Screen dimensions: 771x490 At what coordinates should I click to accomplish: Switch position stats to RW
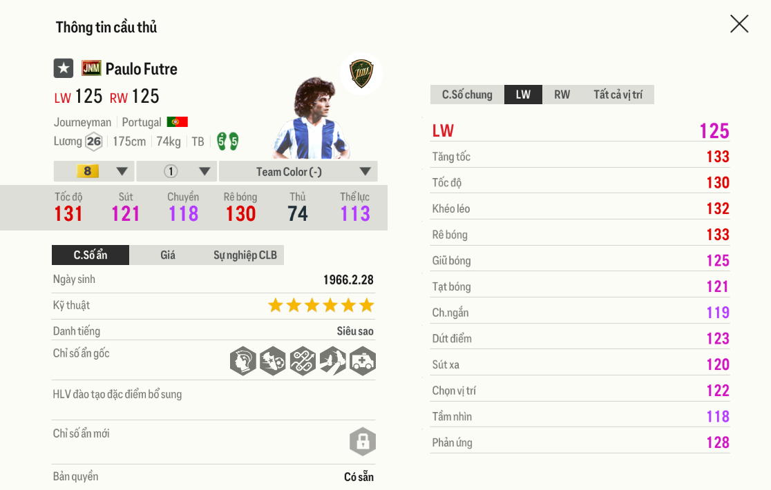pos(562,95)
